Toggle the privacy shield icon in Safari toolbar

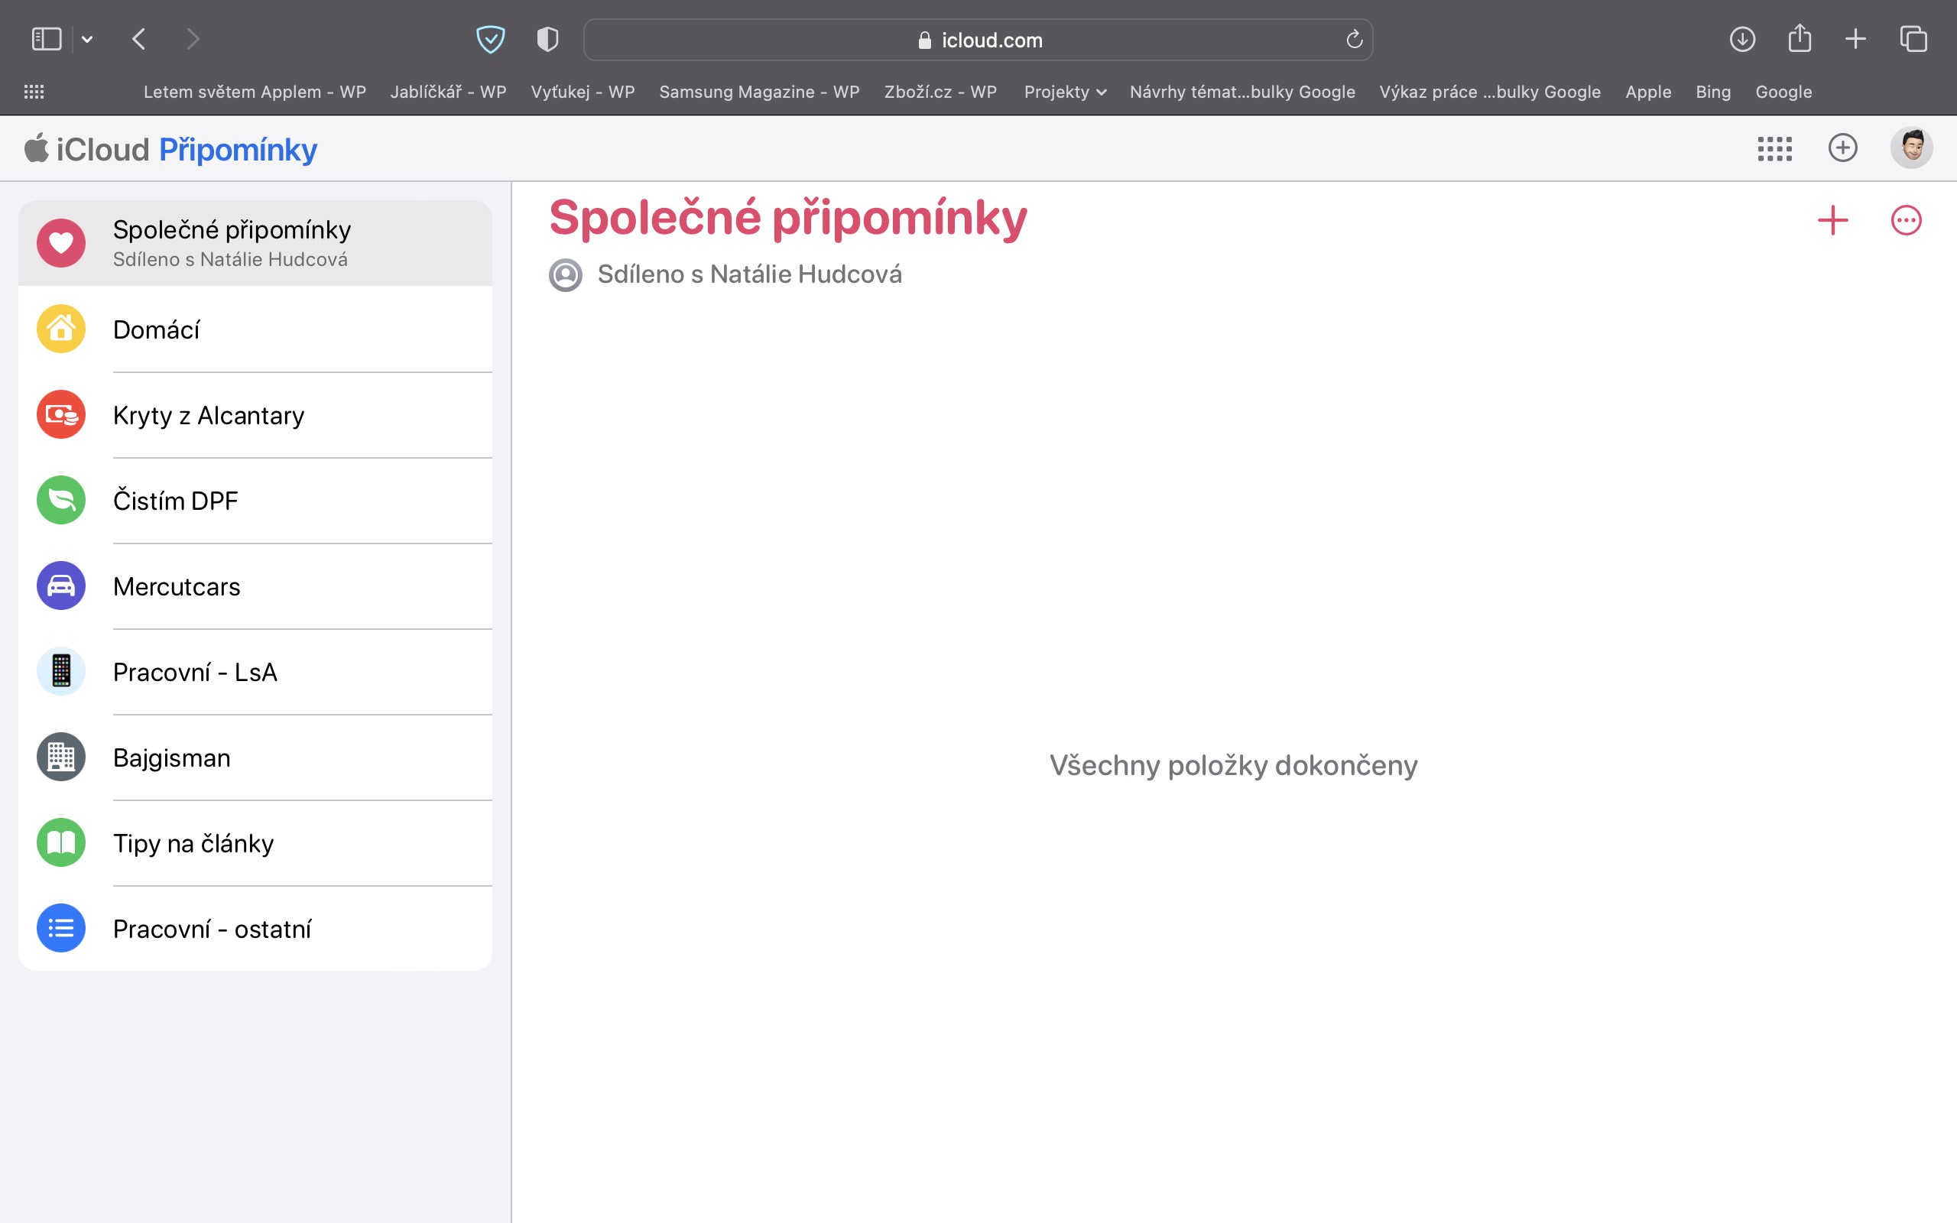click(x=547, y=39)
